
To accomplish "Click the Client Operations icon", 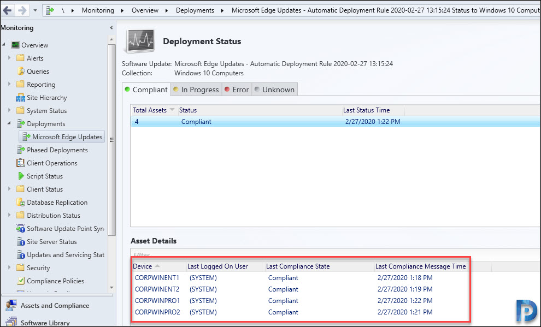I will 20,163.
